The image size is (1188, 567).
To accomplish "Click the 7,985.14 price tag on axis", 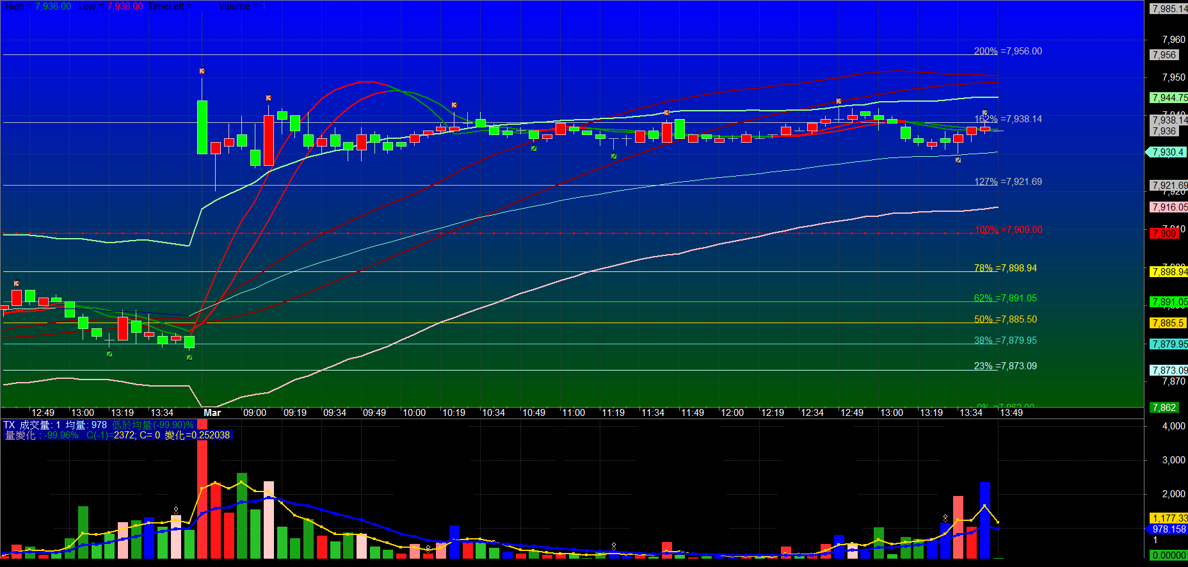I will click(x=1169, y=9).
